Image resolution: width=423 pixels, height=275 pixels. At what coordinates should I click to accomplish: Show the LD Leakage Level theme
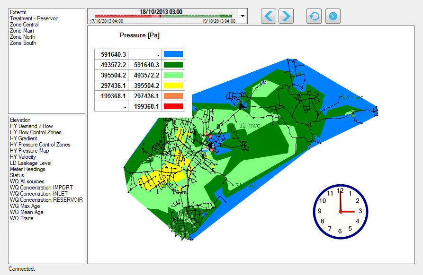click(x=31, y=163)
